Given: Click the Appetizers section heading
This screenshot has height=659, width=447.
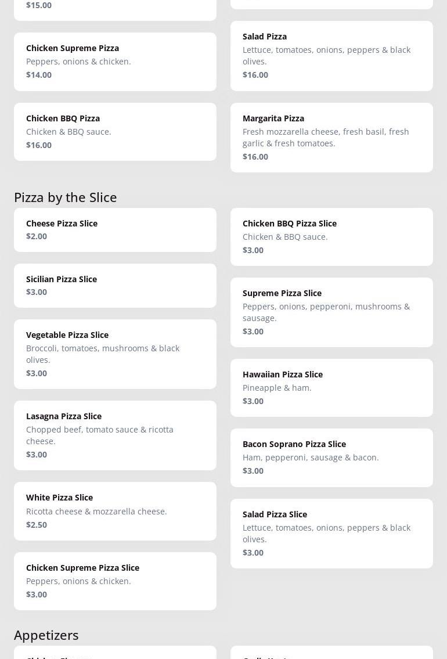Looking at the screenshot, I should (46, 635).
